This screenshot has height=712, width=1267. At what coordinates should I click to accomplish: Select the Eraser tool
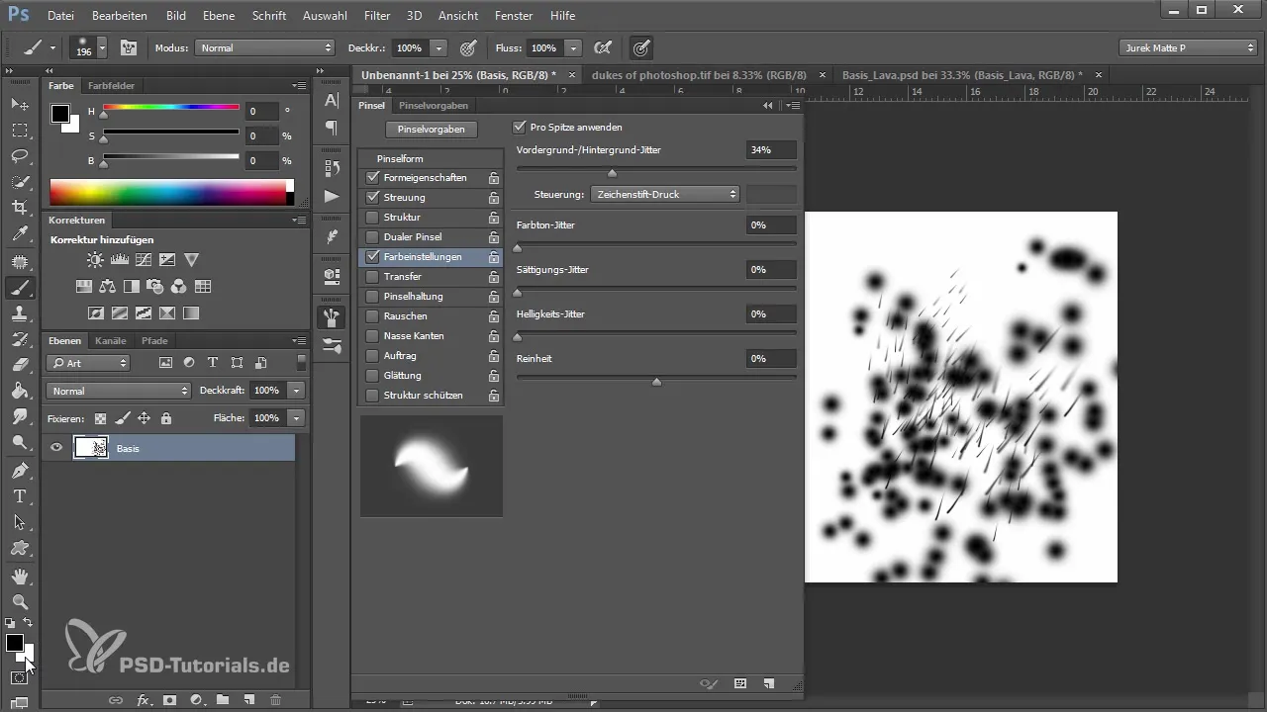pos(19,365)
